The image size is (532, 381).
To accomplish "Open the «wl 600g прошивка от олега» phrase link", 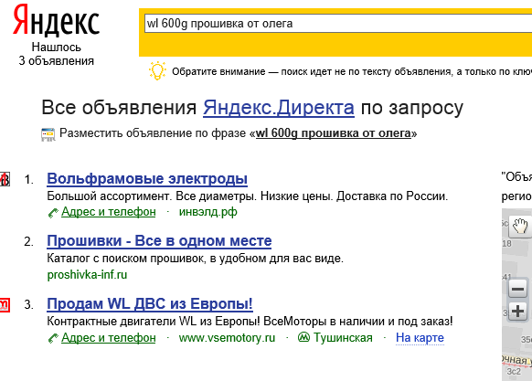I will [x=333, y=133].
